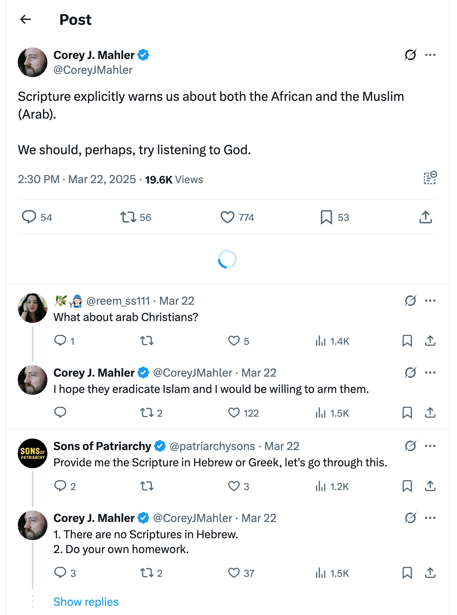Share the main post via upload icon
Viewport: 457px width, 615px height.
[x=426, y=217]
